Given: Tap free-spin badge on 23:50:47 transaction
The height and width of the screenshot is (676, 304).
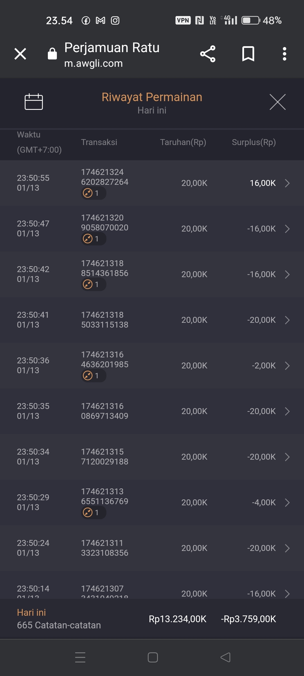Looking at the screenshot, I should (x=93, y=239).
